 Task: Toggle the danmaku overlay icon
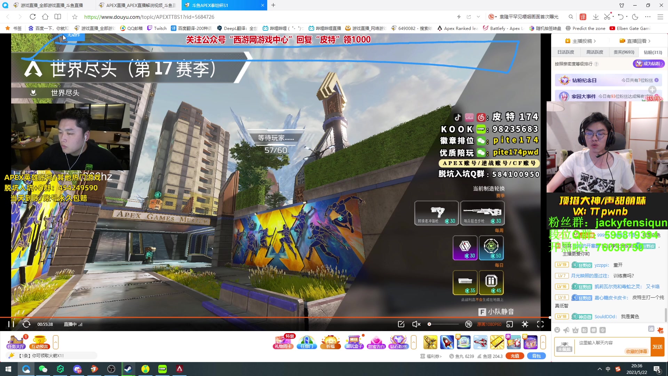point(469,324)
